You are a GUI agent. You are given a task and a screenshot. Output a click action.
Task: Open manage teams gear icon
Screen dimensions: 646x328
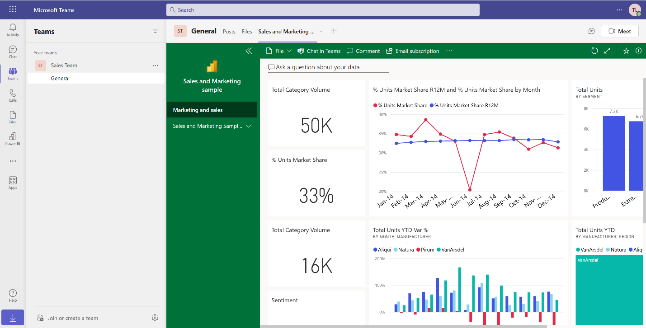(155, 318)
